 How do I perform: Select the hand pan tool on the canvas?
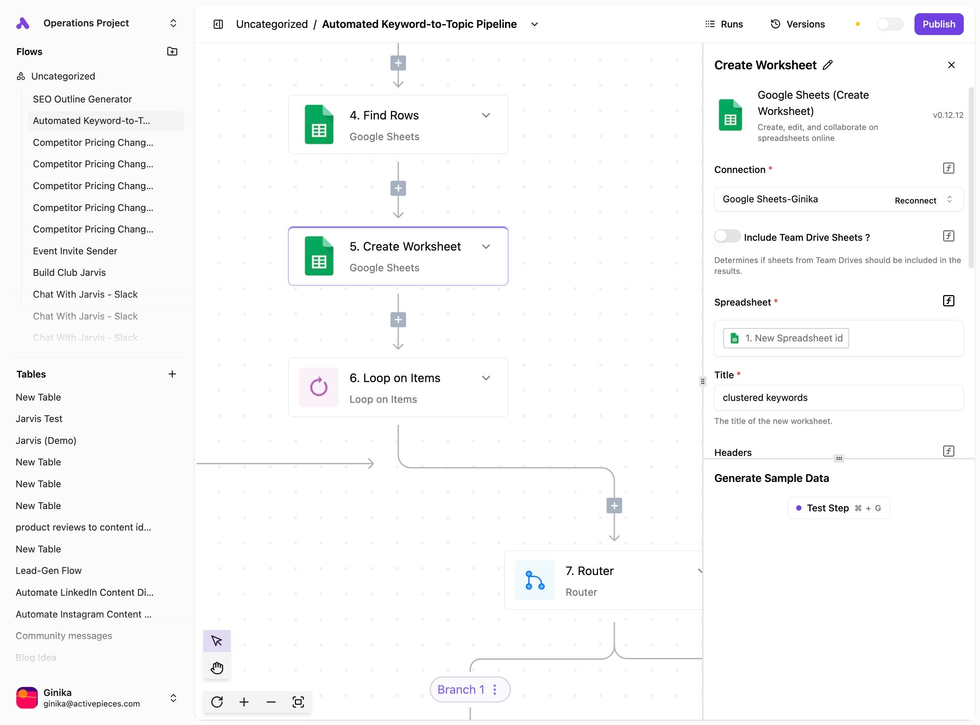[217, 668]
